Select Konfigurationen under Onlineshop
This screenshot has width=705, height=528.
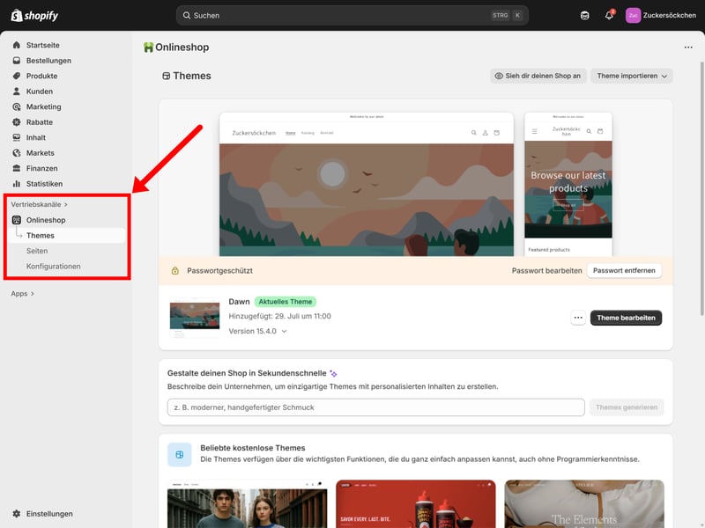coord(53,266)
